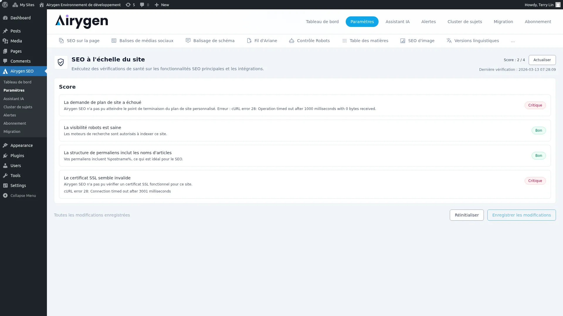Click the Tools wrench icon
This screenshot has width=563, height=316.
(x=5, y=176)
